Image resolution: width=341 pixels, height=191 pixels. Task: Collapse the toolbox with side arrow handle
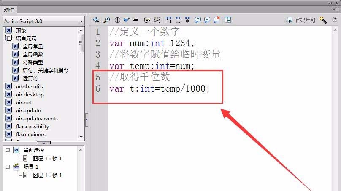tap(87, 119)
